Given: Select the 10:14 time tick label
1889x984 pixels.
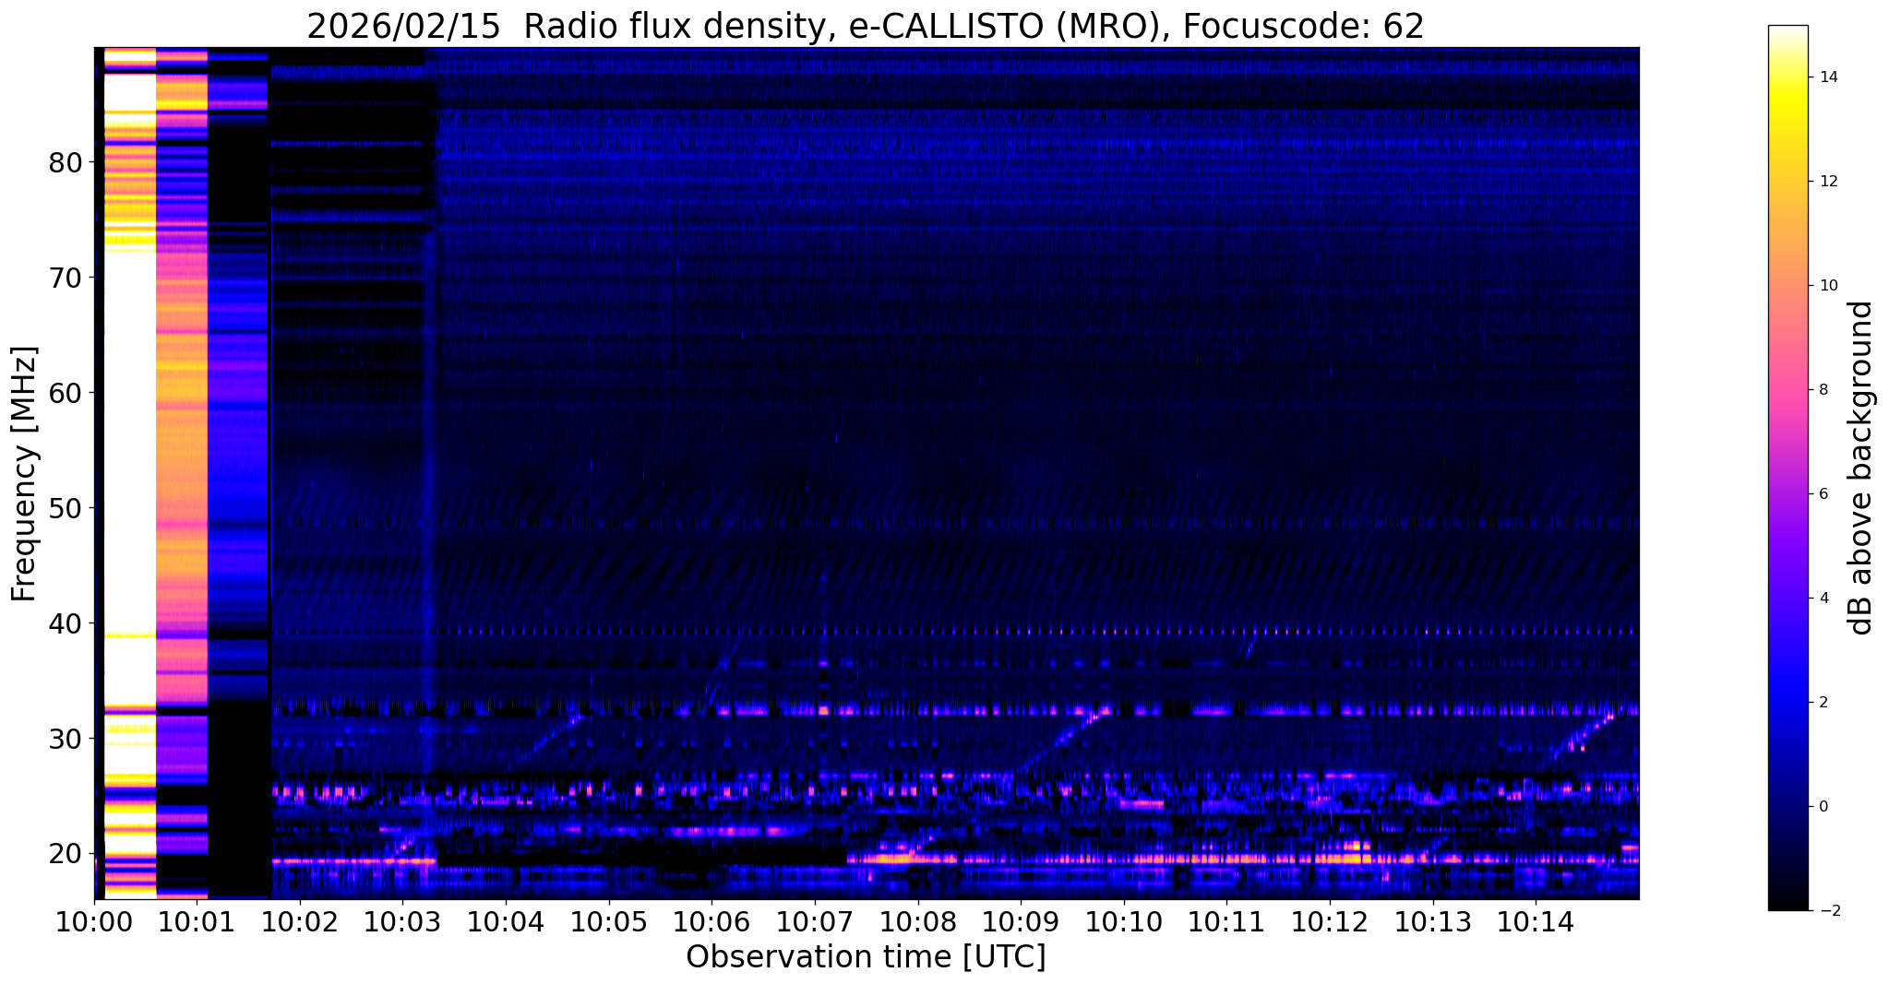Looking at the screenshot, I should 1536,922.
